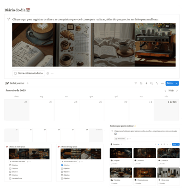Open more options beside Nova entrada de diário
This screenshot has height=191, width=186.
click(x=52, y=73)
